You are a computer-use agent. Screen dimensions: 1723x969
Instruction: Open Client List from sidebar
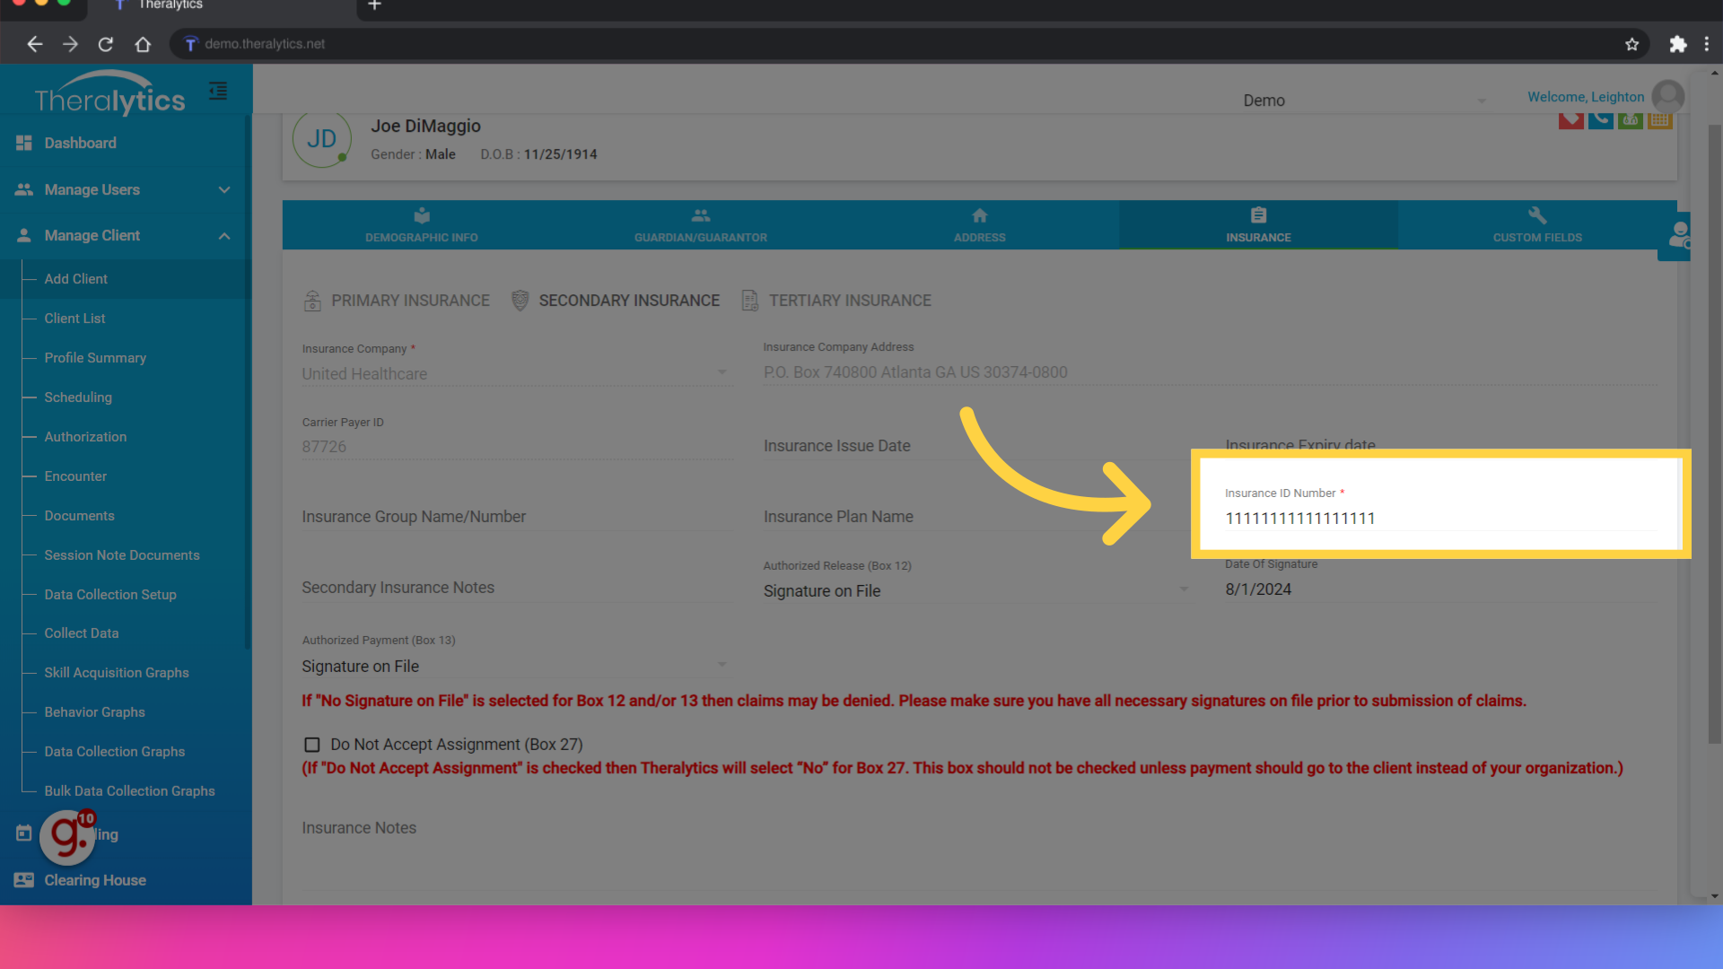click(x=74, y=319)
